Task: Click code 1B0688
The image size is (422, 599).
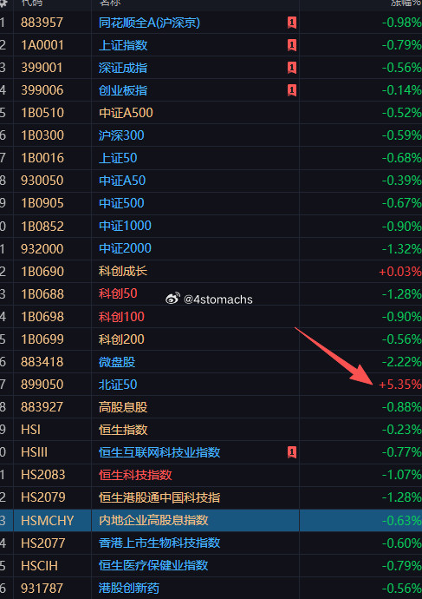Action: point(42,294)
